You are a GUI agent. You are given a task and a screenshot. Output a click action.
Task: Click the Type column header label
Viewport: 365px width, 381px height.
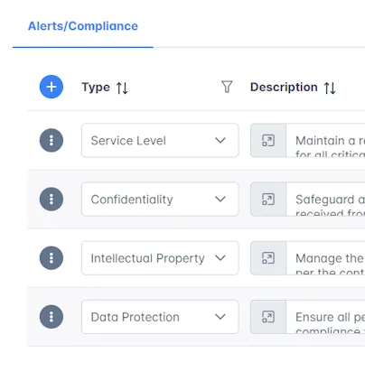click(96, 88)
